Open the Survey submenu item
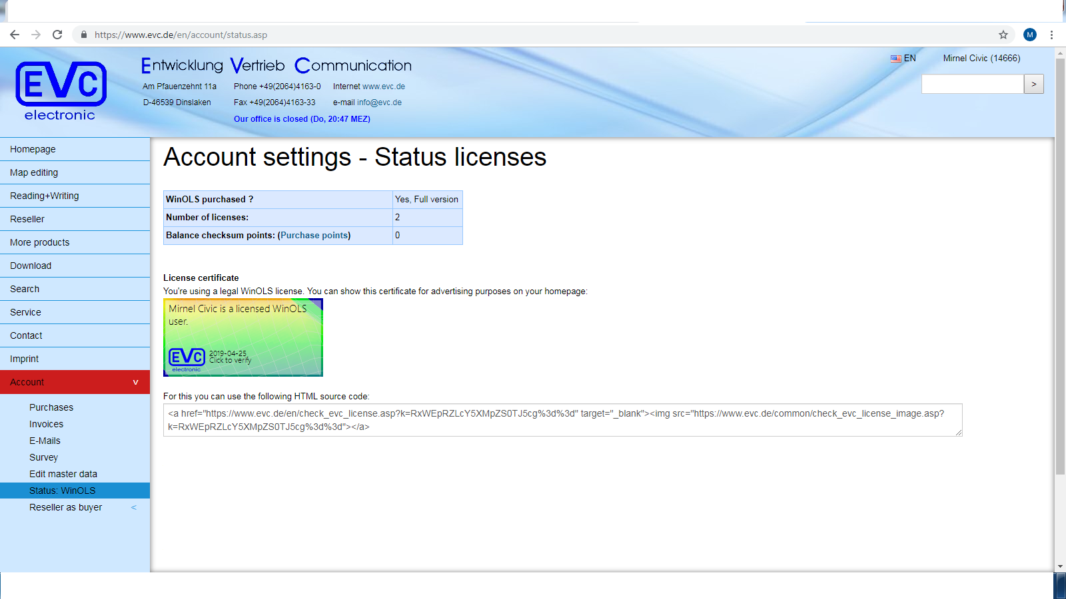The height and width of the screenshot is (599, 1066). coord(43,457)
